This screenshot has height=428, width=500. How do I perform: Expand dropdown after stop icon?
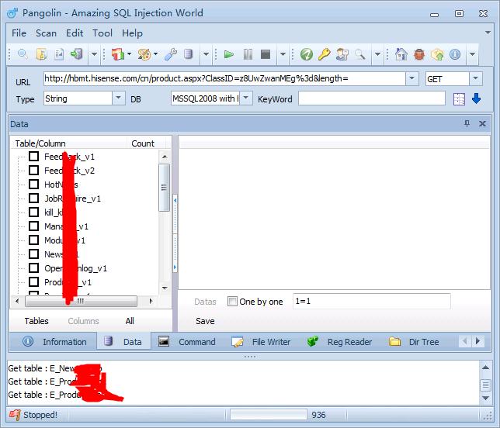point(283,54)
